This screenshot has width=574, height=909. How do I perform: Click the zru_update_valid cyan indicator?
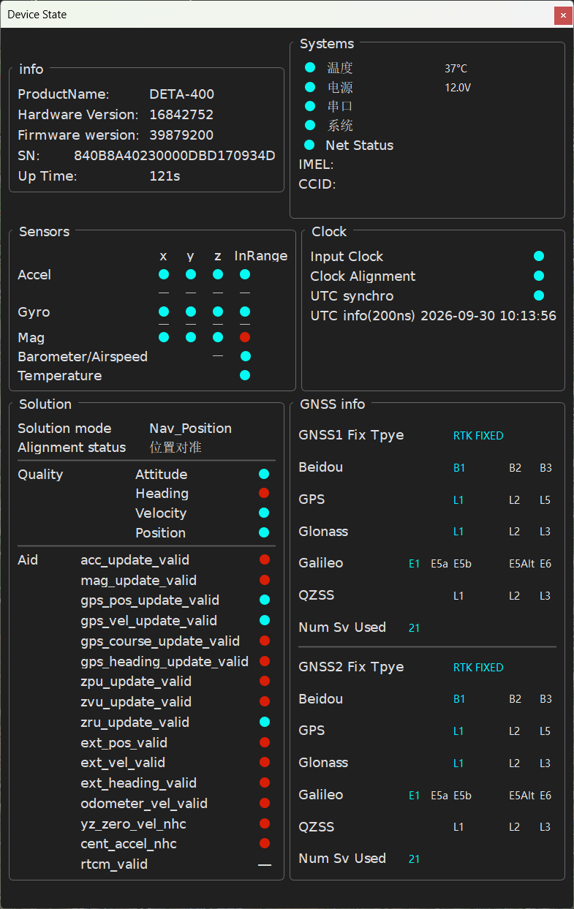coord(265,722)
